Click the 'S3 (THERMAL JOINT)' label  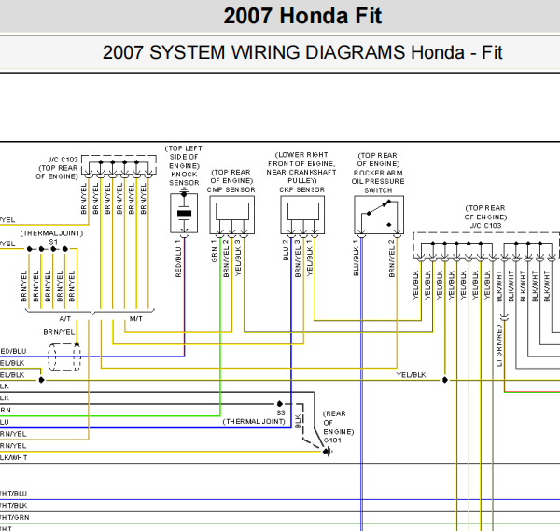click(254, 417)
